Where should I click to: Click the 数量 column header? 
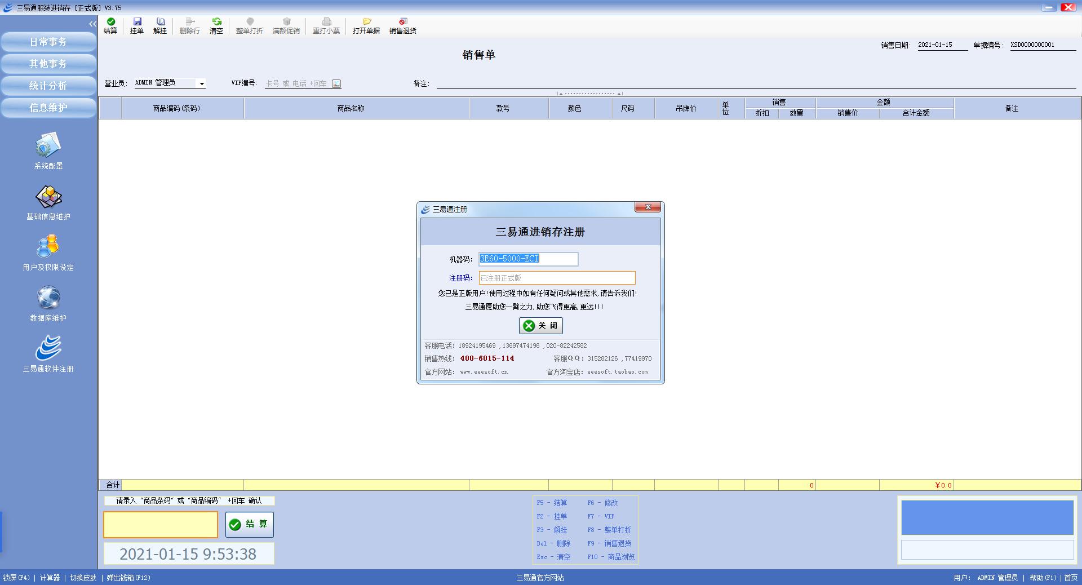(x=797, y=113)
